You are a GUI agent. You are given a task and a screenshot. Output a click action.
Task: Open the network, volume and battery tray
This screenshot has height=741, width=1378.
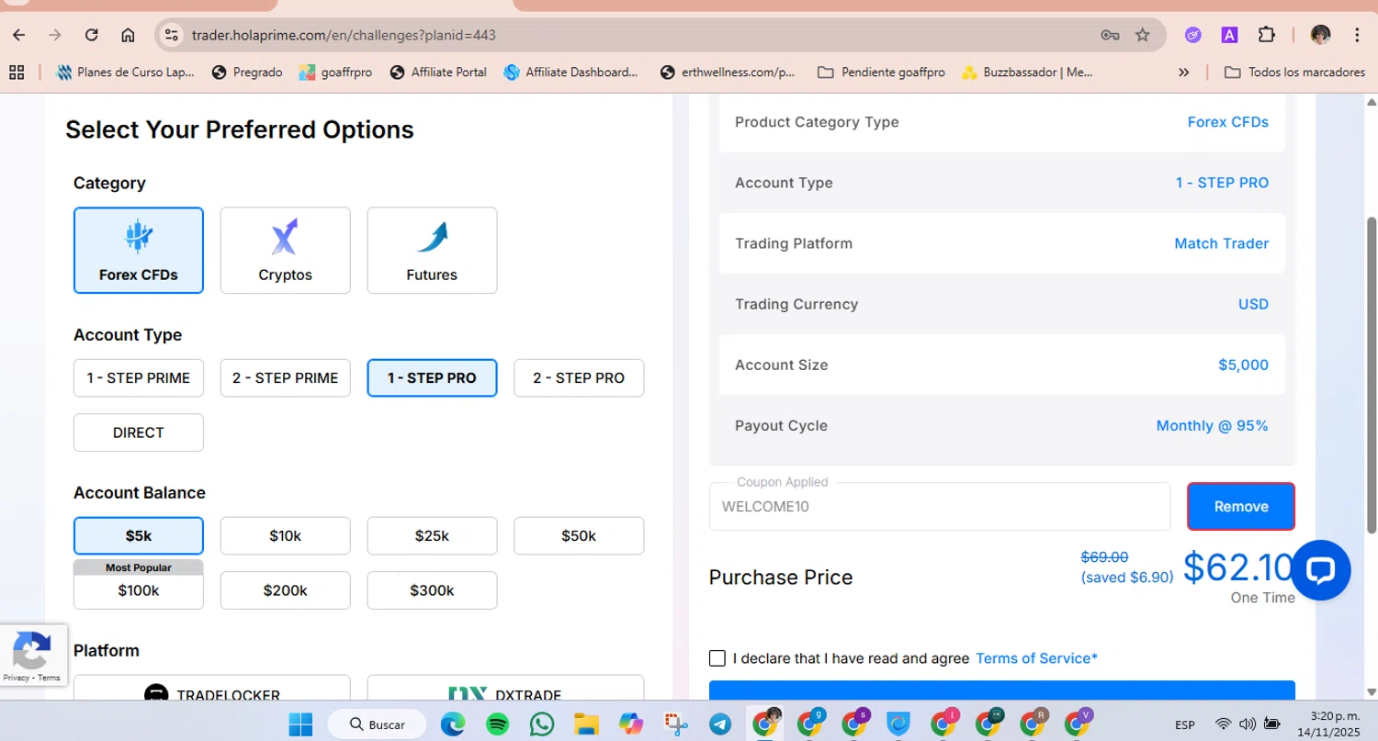[x=1248, y=724]
